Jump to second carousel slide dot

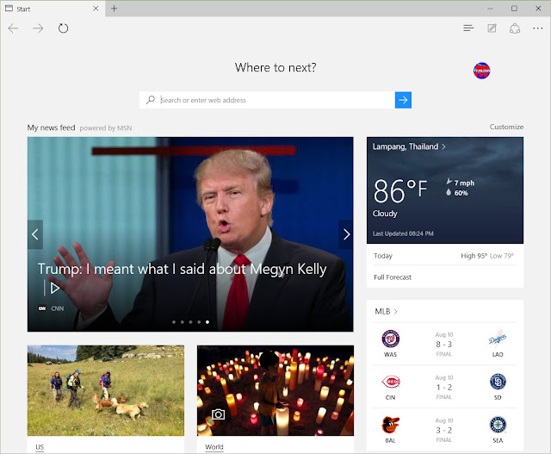pos(183,322)
